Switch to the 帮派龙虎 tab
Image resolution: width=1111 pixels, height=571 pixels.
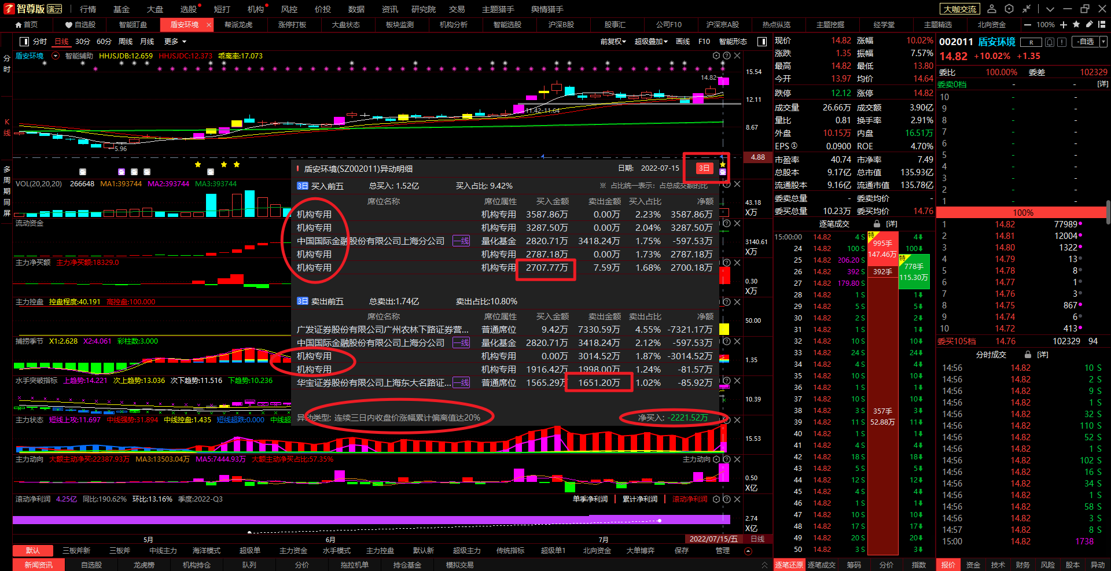coord(238,25)
